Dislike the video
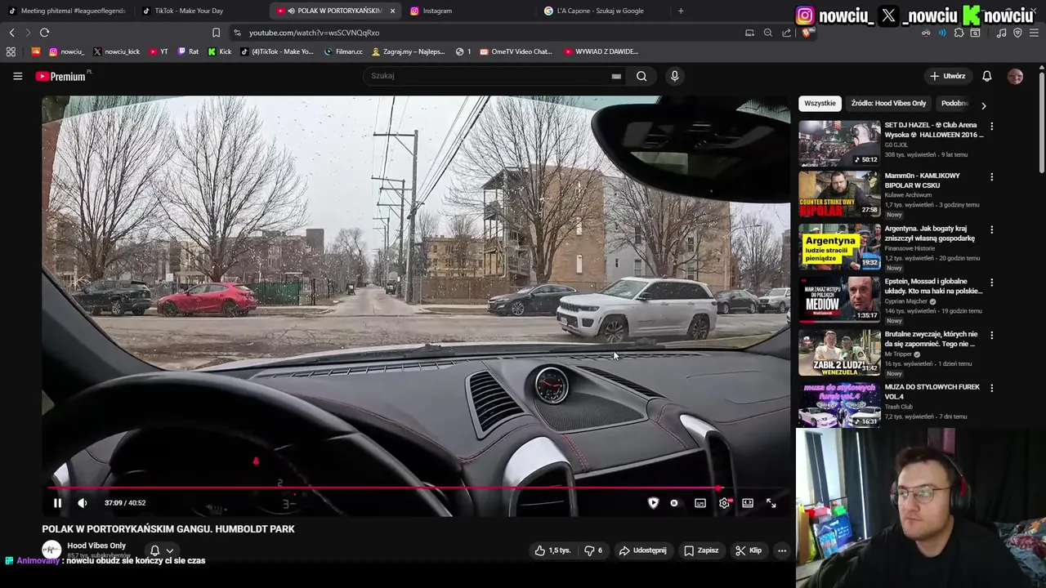This screenshot has height=588, width=1046. tap(593, 550)
